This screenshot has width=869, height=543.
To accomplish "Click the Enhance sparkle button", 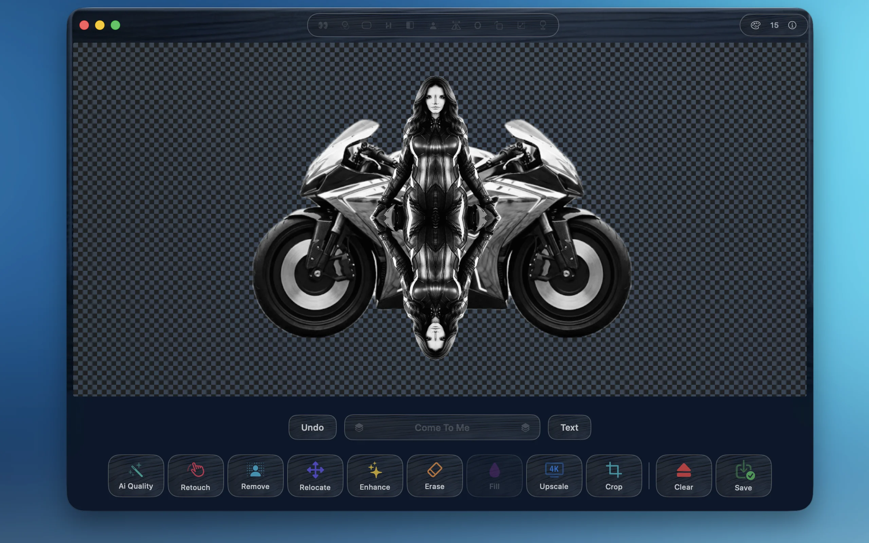I will point(375,475).
